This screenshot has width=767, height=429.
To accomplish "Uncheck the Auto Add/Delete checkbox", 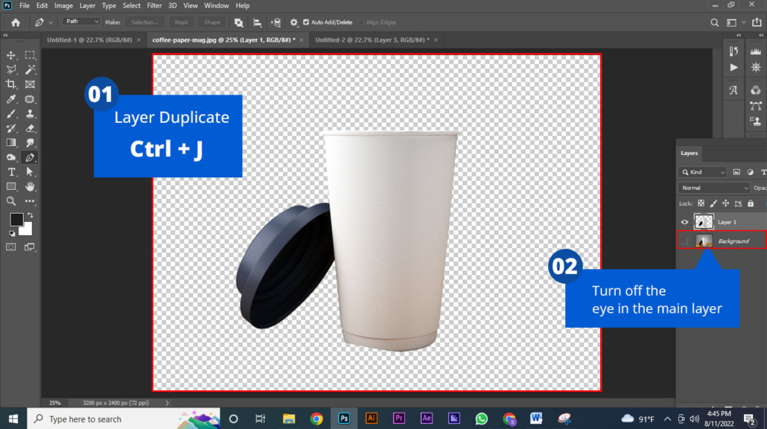I will [x=306, y=22].
